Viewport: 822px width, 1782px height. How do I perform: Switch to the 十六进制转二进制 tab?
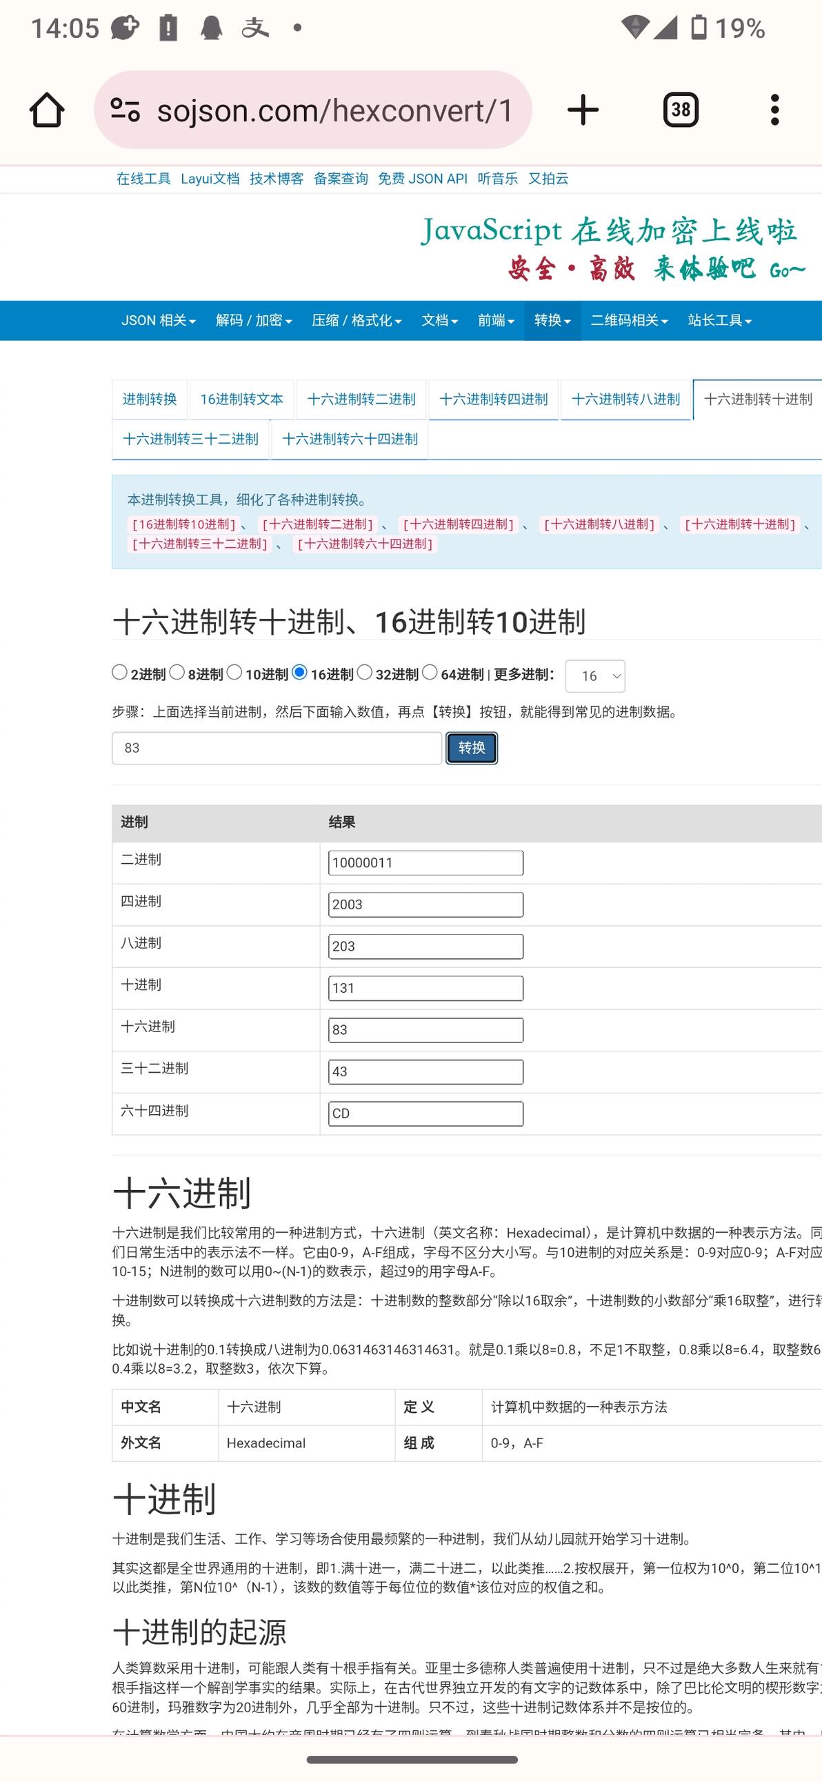(361, 399)
